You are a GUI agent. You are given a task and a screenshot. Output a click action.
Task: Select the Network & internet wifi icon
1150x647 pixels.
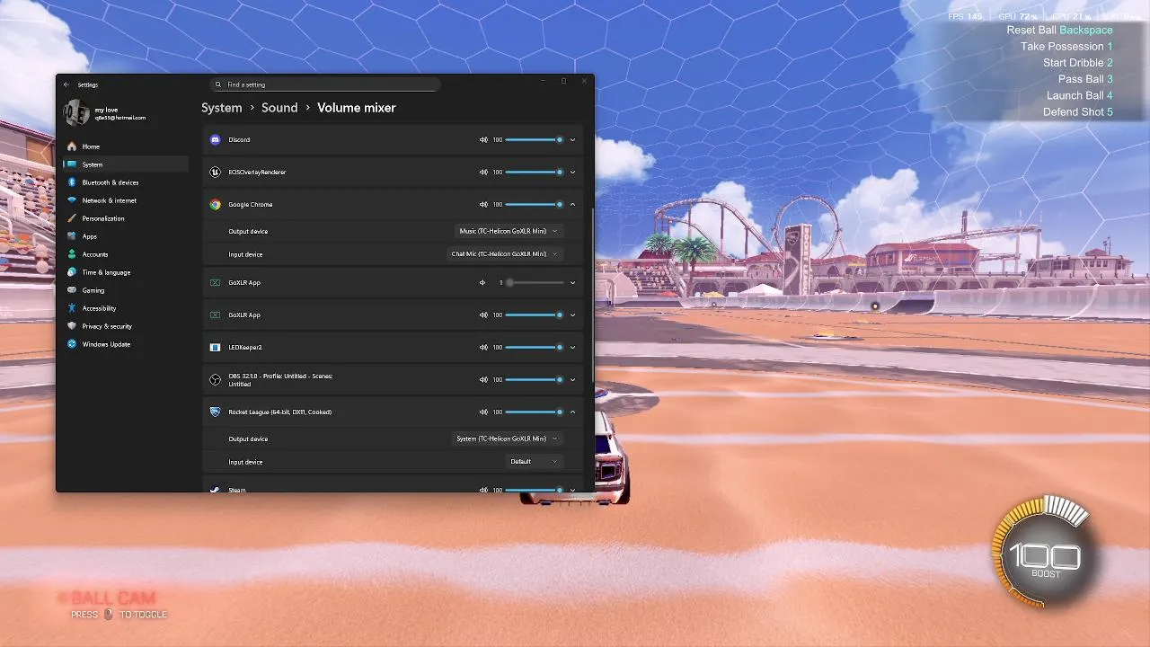72,200
